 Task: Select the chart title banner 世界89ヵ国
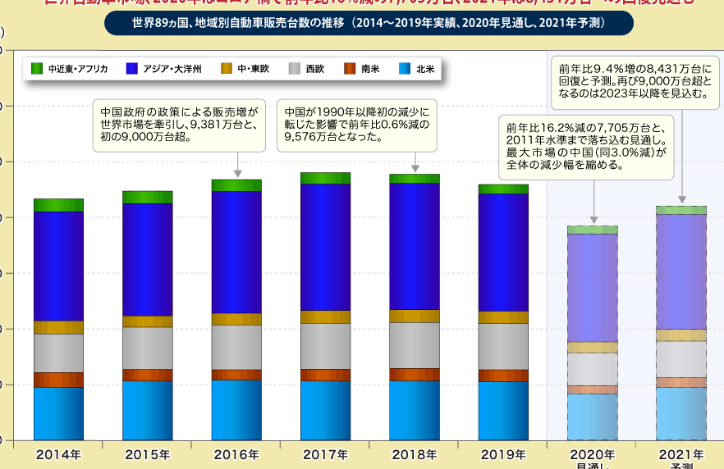pos(369,23)
